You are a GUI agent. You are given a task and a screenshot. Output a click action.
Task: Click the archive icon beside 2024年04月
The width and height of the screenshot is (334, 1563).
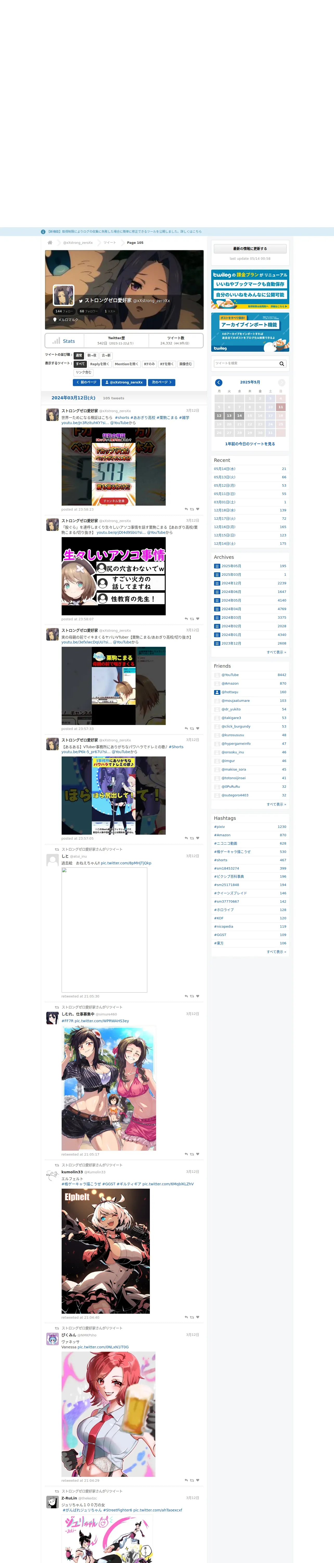pos(217,609)
